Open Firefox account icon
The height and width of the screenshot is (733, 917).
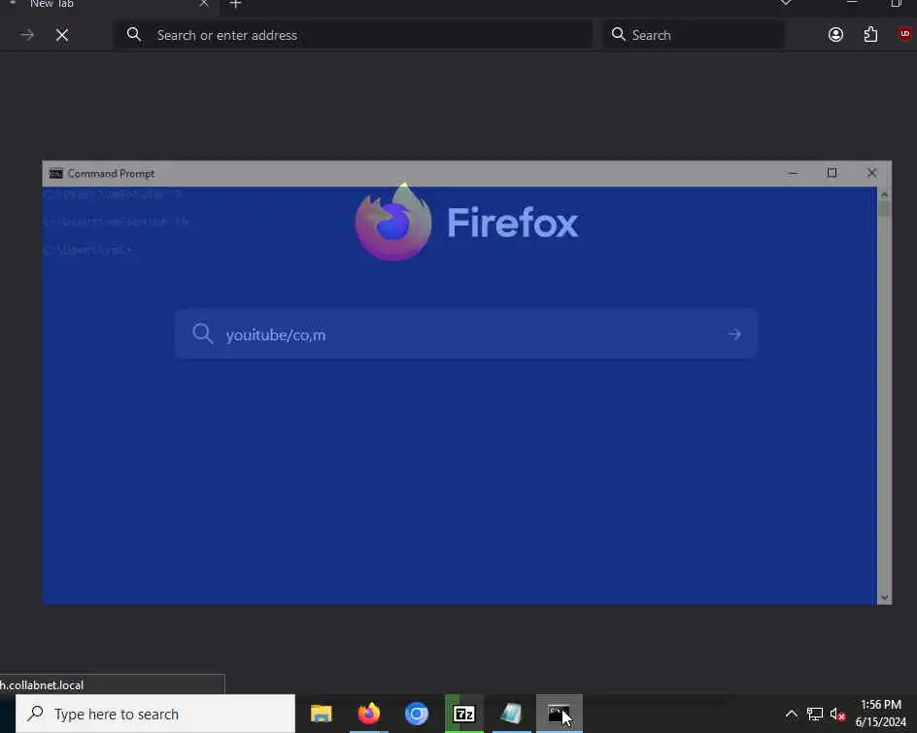pyautogui.click(x=835, y=35)
